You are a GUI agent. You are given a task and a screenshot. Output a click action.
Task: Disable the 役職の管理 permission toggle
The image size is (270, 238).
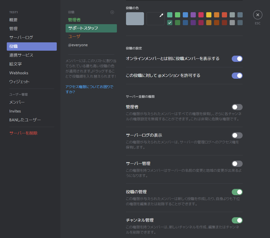click(237, 192)
